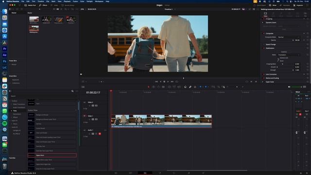The width and height of the screenshot is (311, 175).
Task: Open Photoshop from the dock
Action: pos(4,61)
